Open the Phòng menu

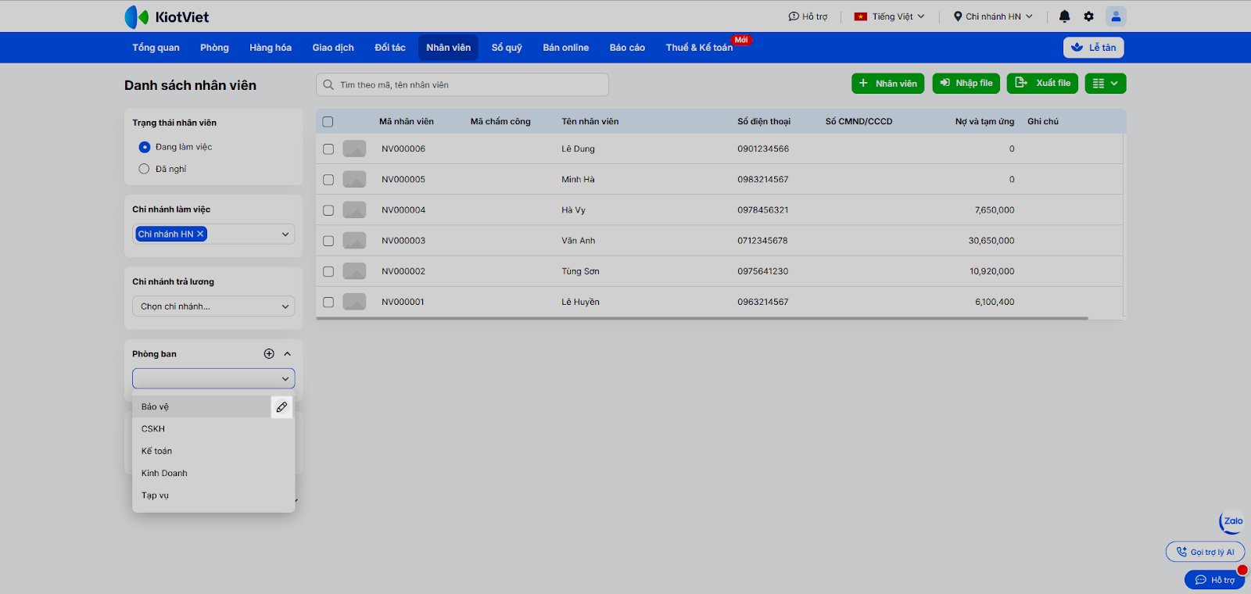click(214, 48)
